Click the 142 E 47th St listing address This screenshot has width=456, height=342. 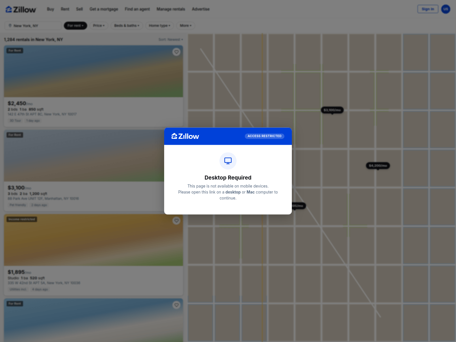pyautogui.click(x=42, y=114)
